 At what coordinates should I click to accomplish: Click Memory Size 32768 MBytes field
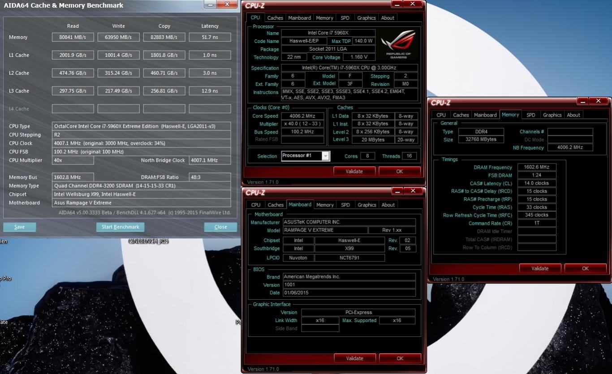pyautogui.click(x=482, y=140)
